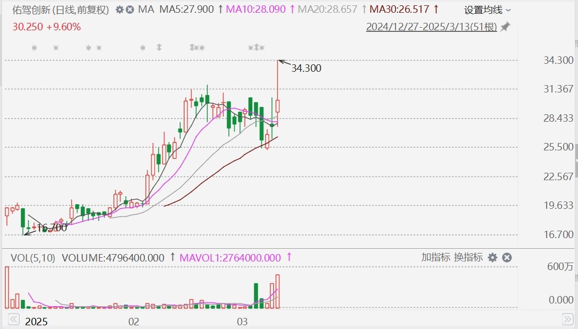
Task: Click the second event marker above chart
Action: pos(56,47)
